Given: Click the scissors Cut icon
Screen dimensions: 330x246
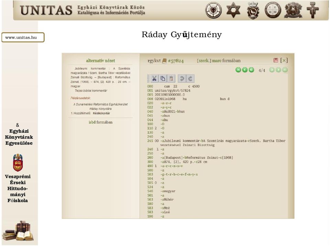Looking at the screenshot, I should tap(154, 78).
